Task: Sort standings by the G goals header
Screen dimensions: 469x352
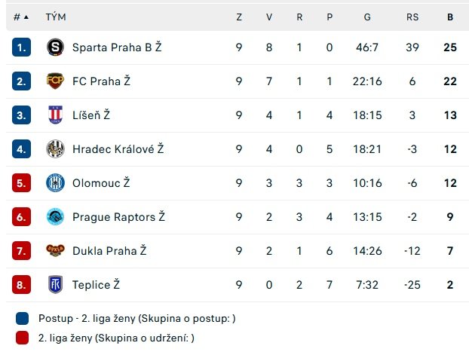Action: (367, 17)
